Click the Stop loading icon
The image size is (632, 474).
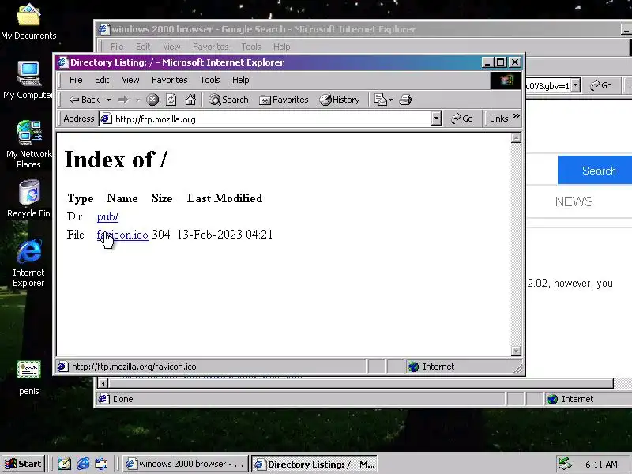click(x=152, y=100)
